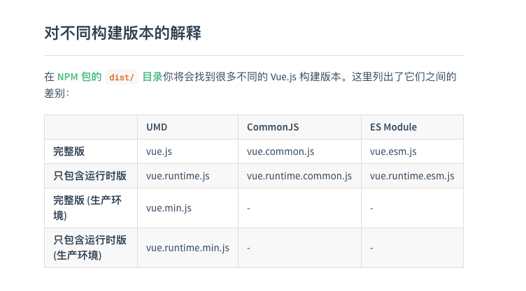The width and height of the screenshot is (526, 291).
Task: Select the 完整版 (生产环境) row label
Action: 91,208
